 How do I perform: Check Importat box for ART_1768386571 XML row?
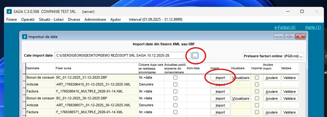point(257,105)
